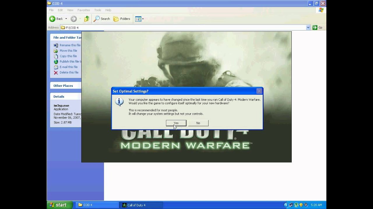Screen dimensions: 373x209
Task: Click the network computers tray icon
Action: tap(291, 205)
